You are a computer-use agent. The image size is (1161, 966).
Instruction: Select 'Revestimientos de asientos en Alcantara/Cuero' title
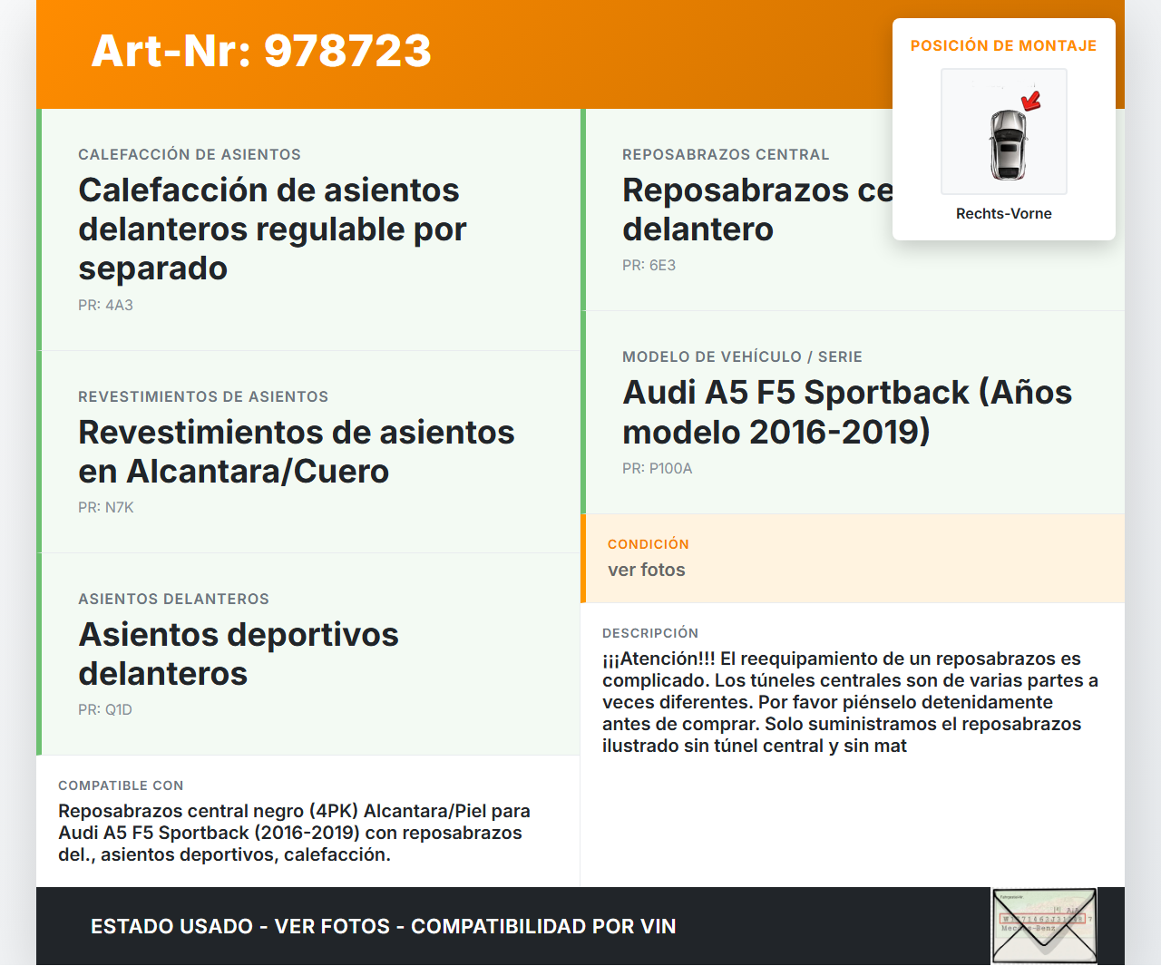coord(297,452)
